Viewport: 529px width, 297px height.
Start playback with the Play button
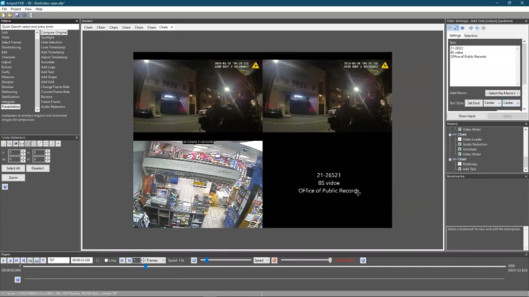tap(4, 260)
